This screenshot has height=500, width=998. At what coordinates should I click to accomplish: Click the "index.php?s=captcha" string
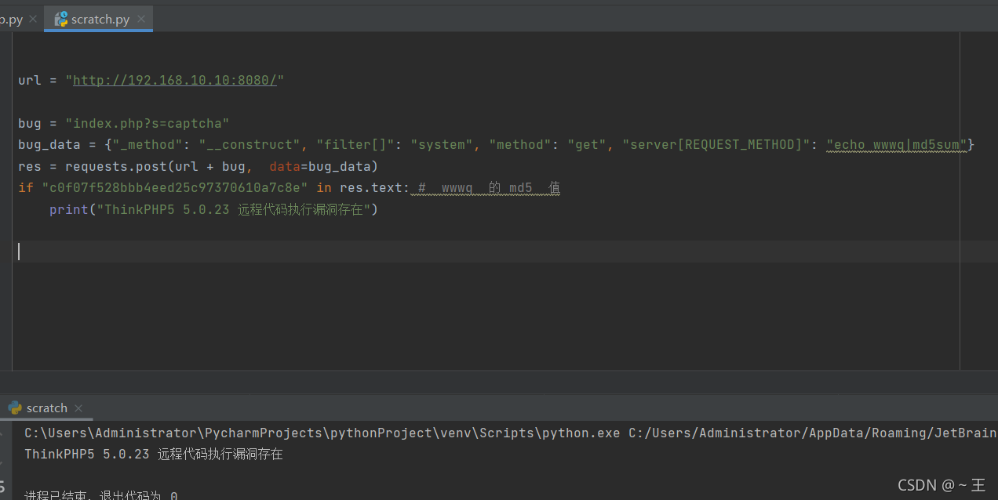[x=147, y=123]
